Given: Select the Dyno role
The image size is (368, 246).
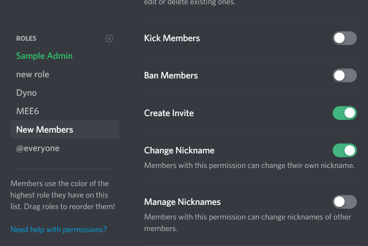Looking at the screenshot, I should click(26, 93).
